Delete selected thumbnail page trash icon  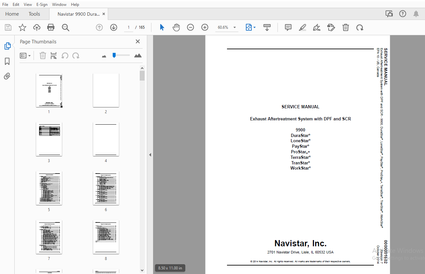point(43,56)
